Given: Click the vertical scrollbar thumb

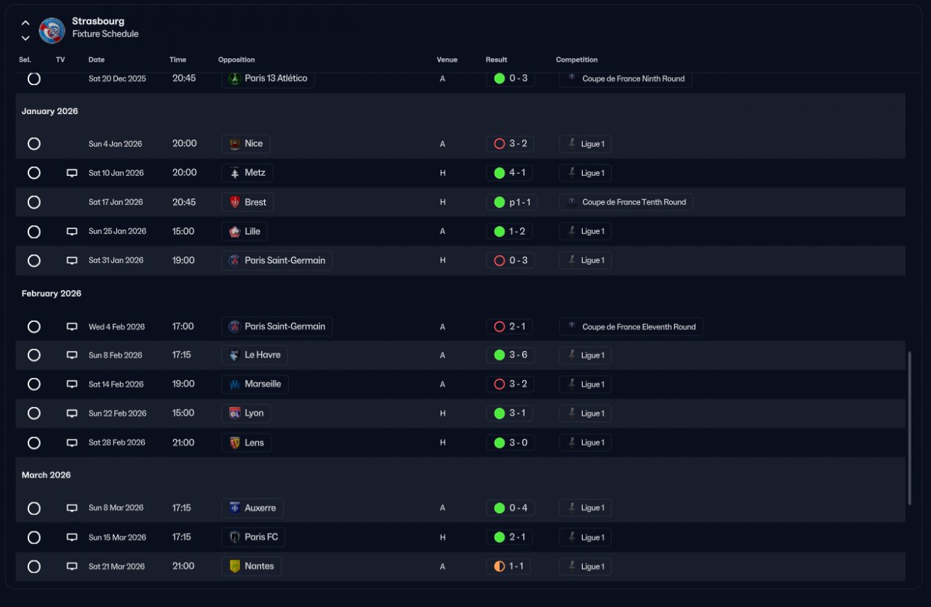Looking at the screenshot, I should (909, 427).
